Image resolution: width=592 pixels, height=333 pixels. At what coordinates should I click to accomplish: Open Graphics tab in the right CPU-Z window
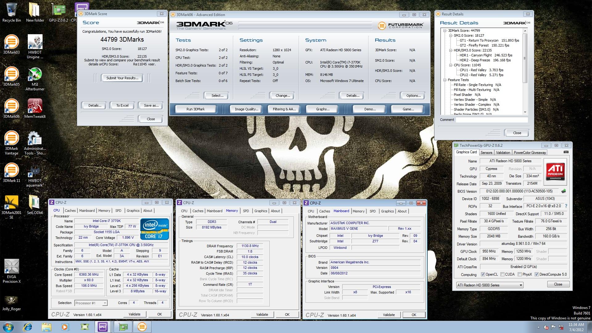pyautogui.click(x=387, y=211)
